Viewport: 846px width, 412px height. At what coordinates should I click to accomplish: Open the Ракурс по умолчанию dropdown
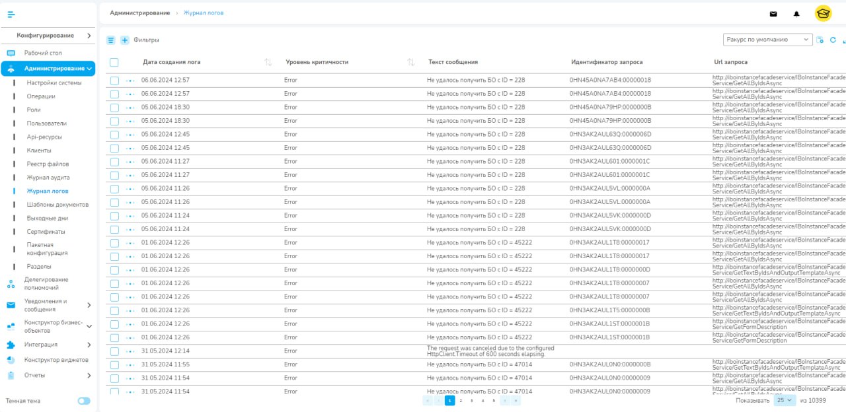click(767, 40)
